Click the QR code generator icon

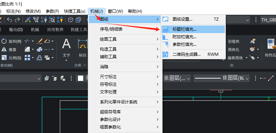(165, 54)
